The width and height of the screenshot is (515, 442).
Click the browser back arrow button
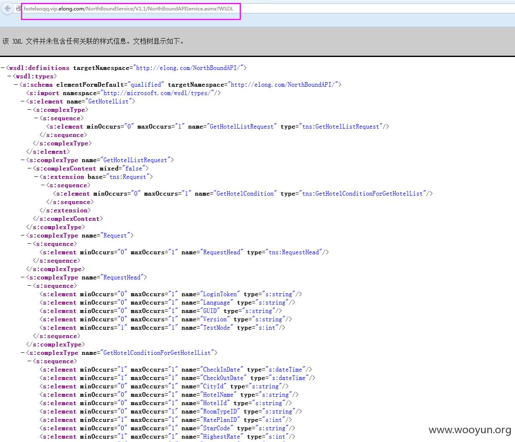[x=8, y=8]
